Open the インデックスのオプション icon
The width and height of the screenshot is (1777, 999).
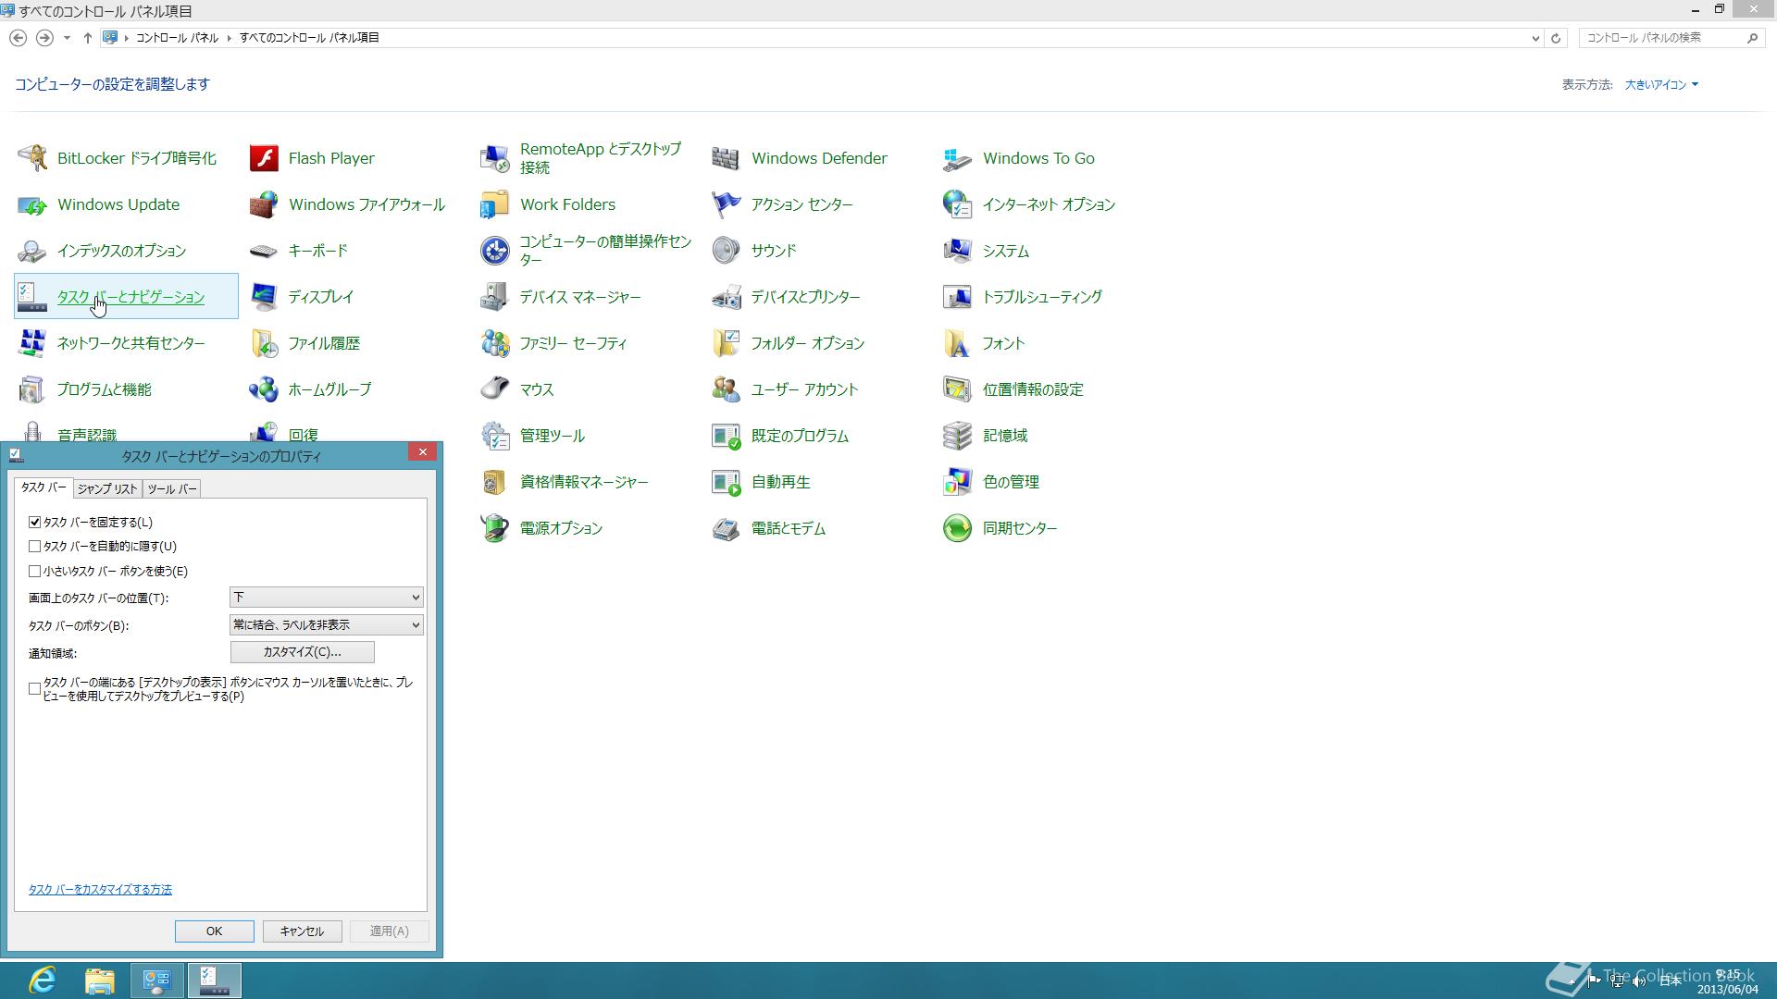[x=32, y=251]
